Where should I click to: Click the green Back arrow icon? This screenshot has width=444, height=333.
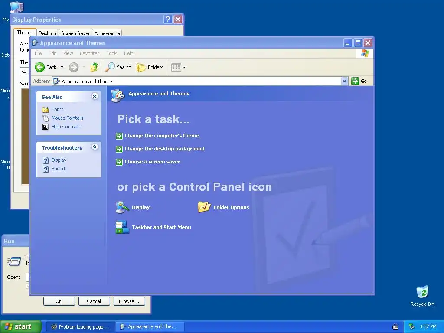click(x=39, y=67)
